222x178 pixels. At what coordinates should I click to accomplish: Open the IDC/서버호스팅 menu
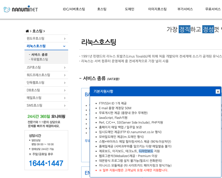coord(74,9)
